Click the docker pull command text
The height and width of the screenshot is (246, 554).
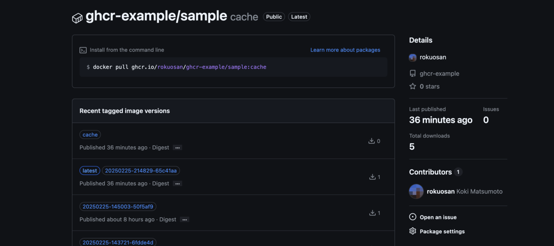(180, 67)
